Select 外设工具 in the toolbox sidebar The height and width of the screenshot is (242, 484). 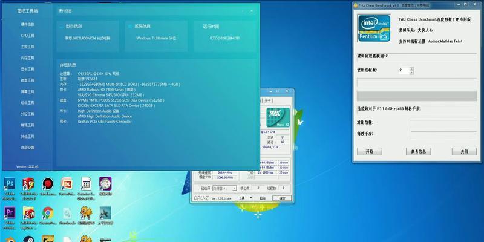[x=27, y=114]
